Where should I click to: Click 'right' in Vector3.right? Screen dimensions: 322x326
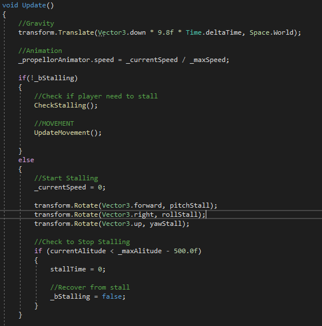coord(144,214)
